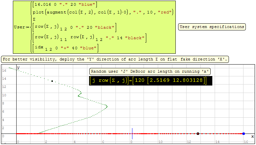Click the 'y' axis label of the graph
The width and height of the screenshot is (256, 145).
click(x=19, y=68)
